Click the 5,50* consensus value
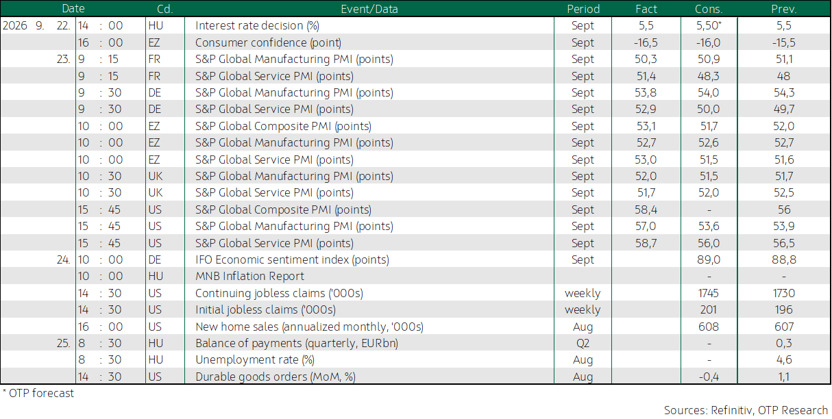Image resolution: width=832 pixels, height=419 pixels. [709, 25]
